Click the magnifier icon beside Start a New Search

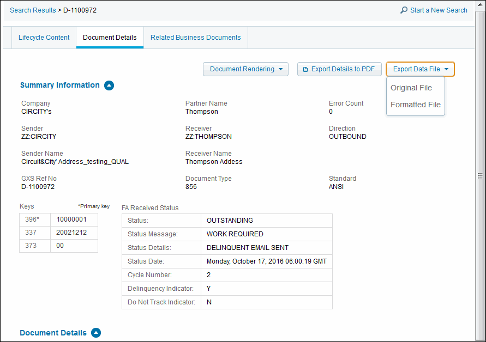coord(404,10)
